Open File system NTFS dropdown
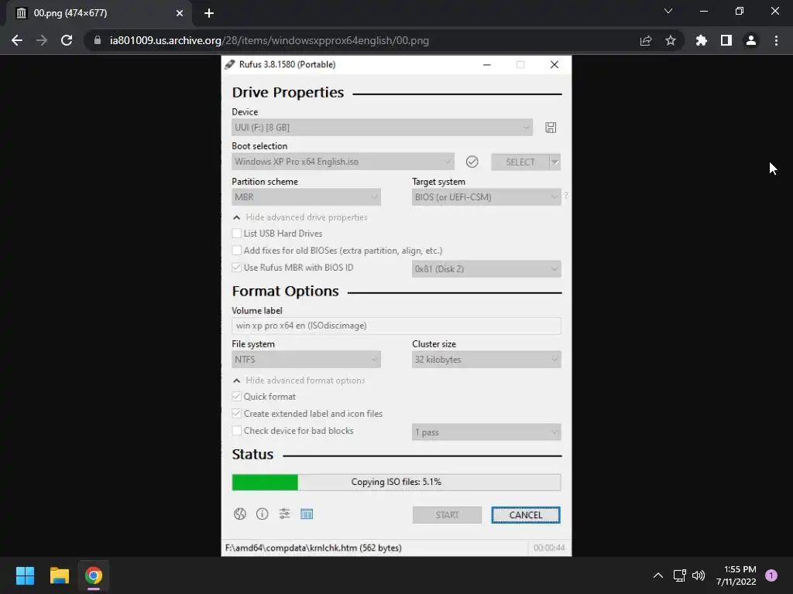This screenshot has width=793, height=594. 306,360
